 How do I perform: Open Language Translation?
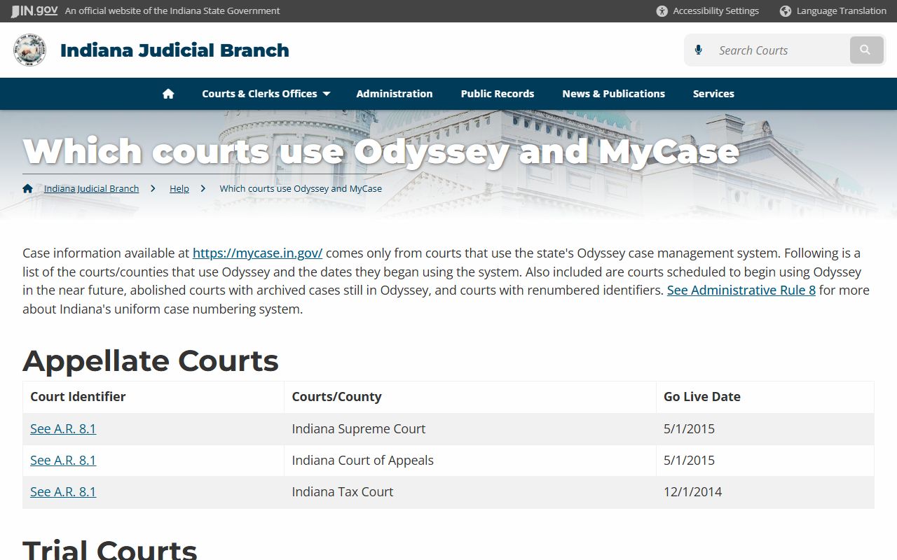(x=833, y=10)
